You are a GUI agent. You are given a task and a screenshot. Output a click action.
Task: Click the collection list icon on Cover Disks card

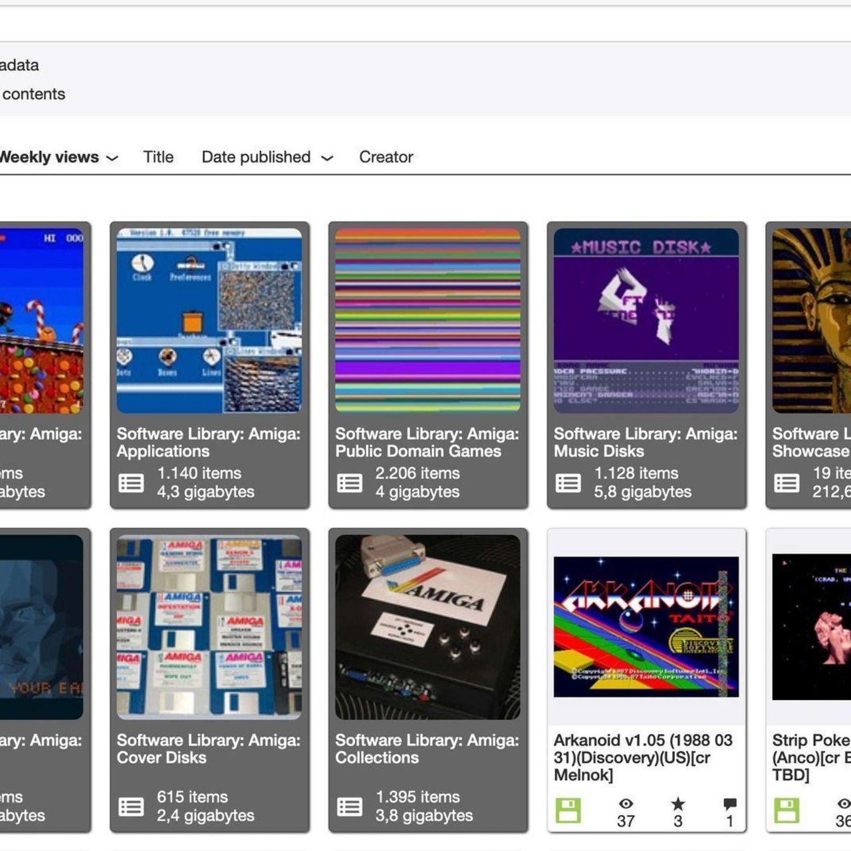click(131, 806)
